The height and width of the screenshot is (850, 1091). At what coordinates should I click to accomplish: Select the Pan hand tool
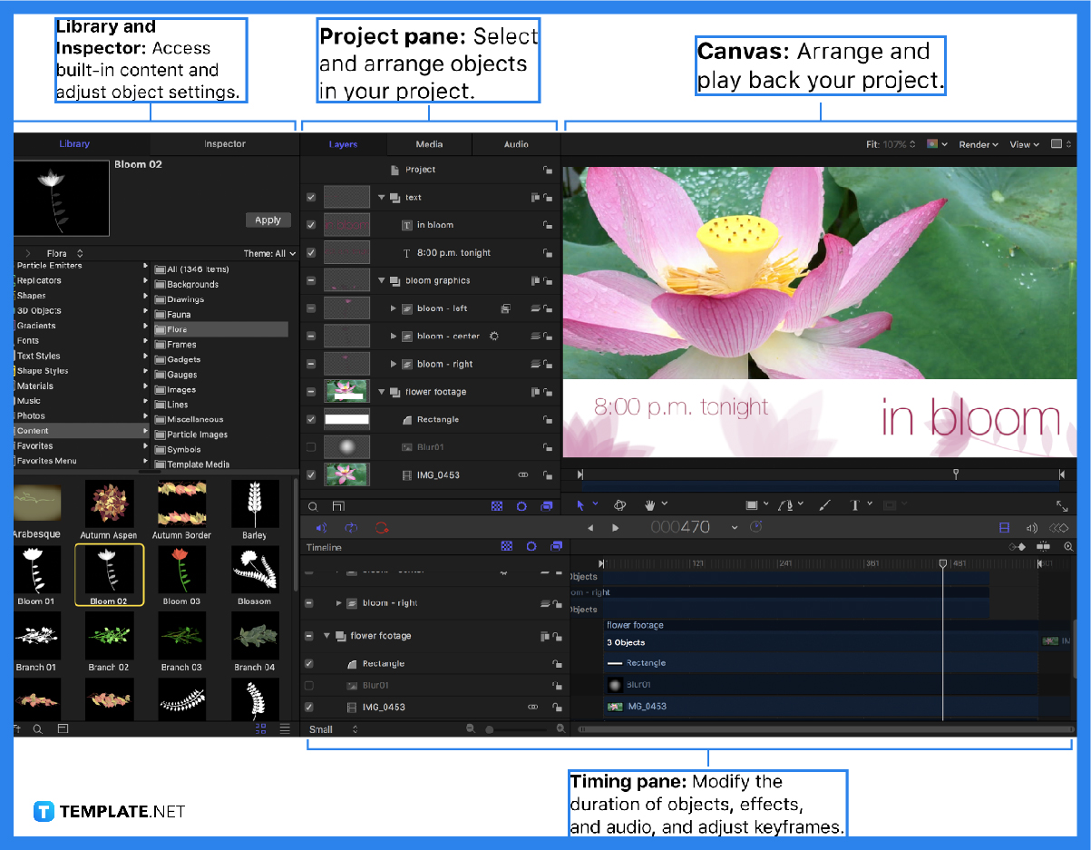[650, 504]
